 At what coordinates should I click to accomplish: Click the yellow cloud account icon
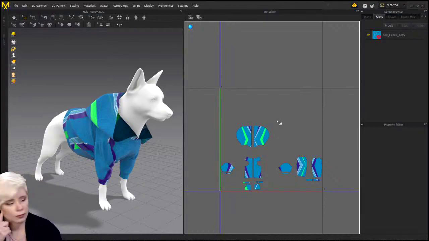(354, 5)
